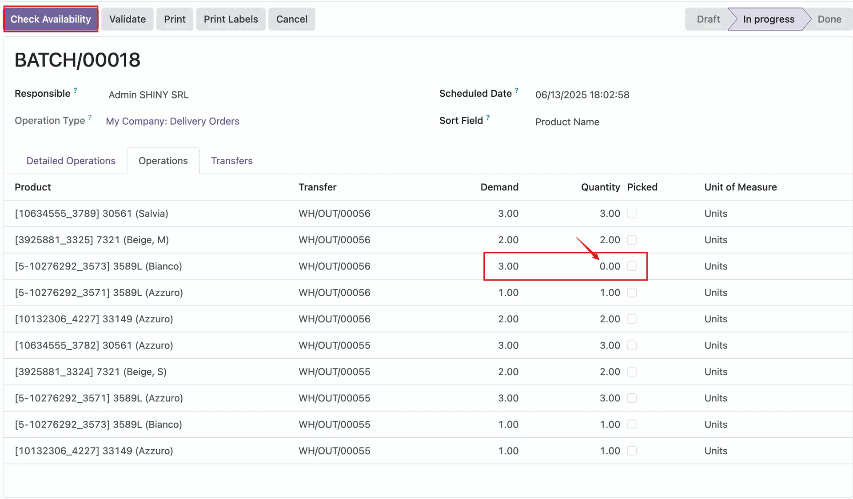
Task: Switch to Detailed Operations tab
Action: [71, 161]
